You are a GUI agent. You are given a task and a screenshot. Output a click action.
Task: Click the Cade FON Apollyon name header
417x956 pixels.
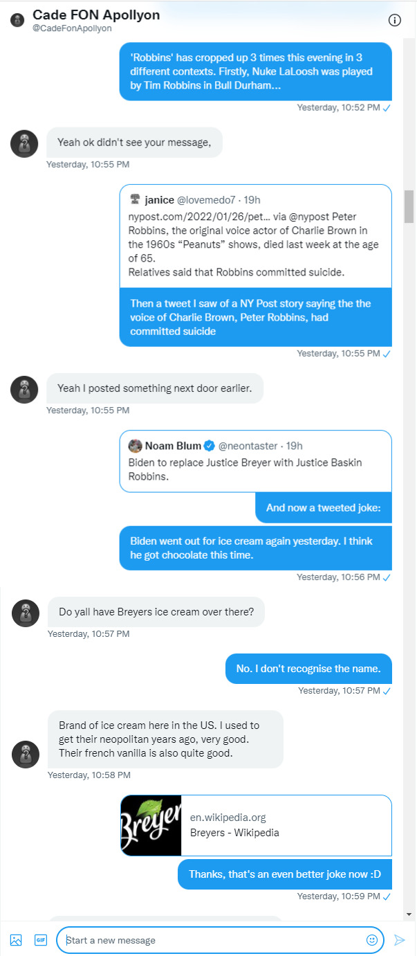point(96,15)
